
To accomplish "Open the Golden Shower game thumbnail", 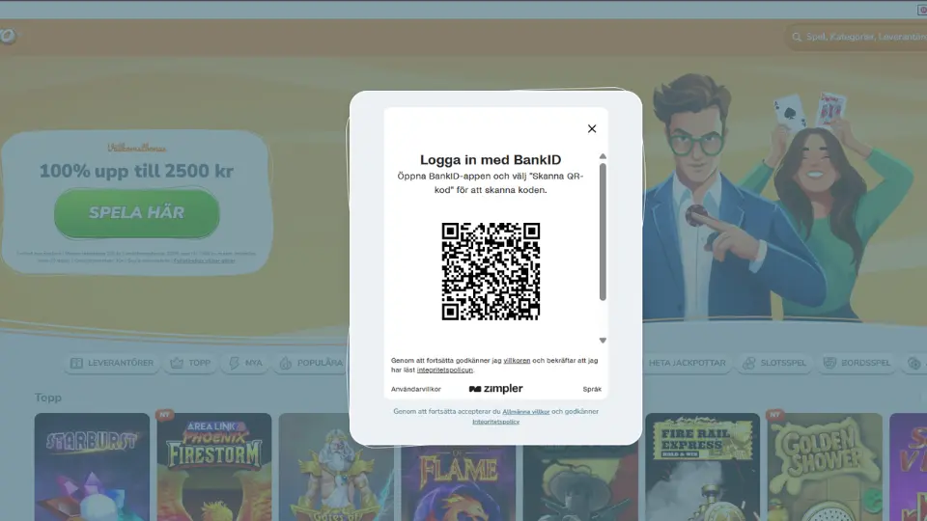I will [x=825, y=467].
